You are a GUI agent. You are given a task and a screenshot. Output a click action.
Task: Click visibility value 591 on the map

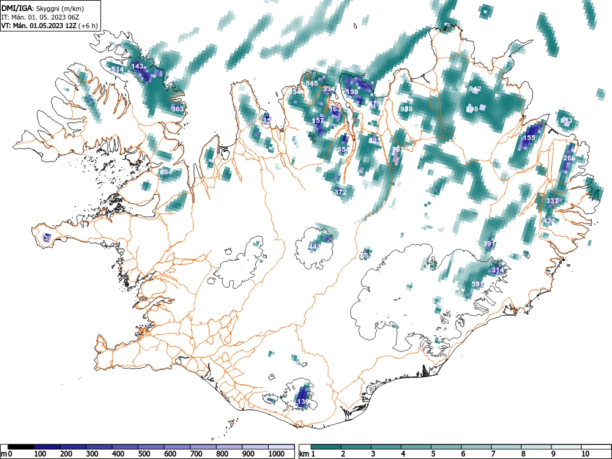[x=478, y=284]
